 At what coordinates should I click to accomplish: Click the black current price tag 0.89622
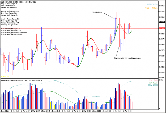pos(162,22)
